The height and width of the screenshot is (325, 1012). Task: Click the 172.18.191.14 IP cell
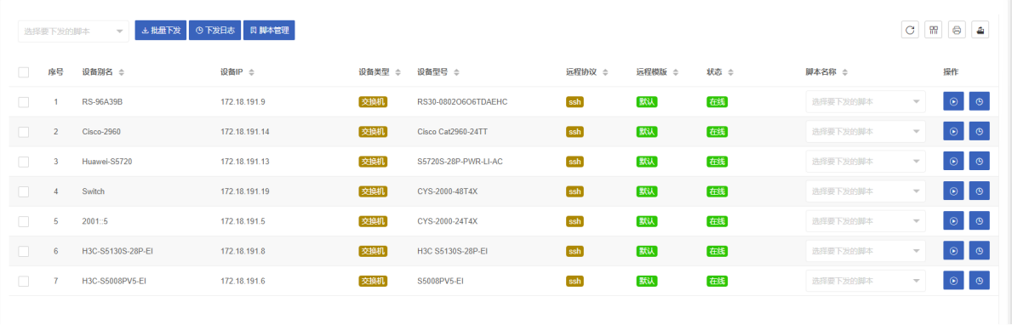(x=244, y=132)
